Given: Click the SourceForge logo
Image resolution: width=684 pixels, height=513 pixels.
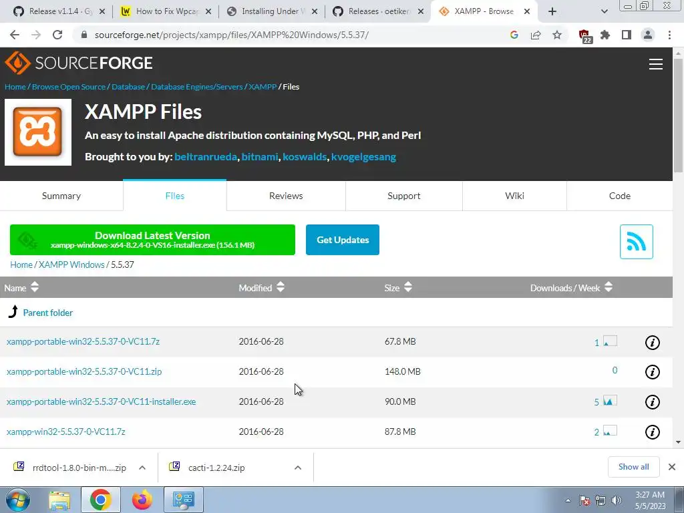Looking at the screenshot, I should tap(79, 63).
